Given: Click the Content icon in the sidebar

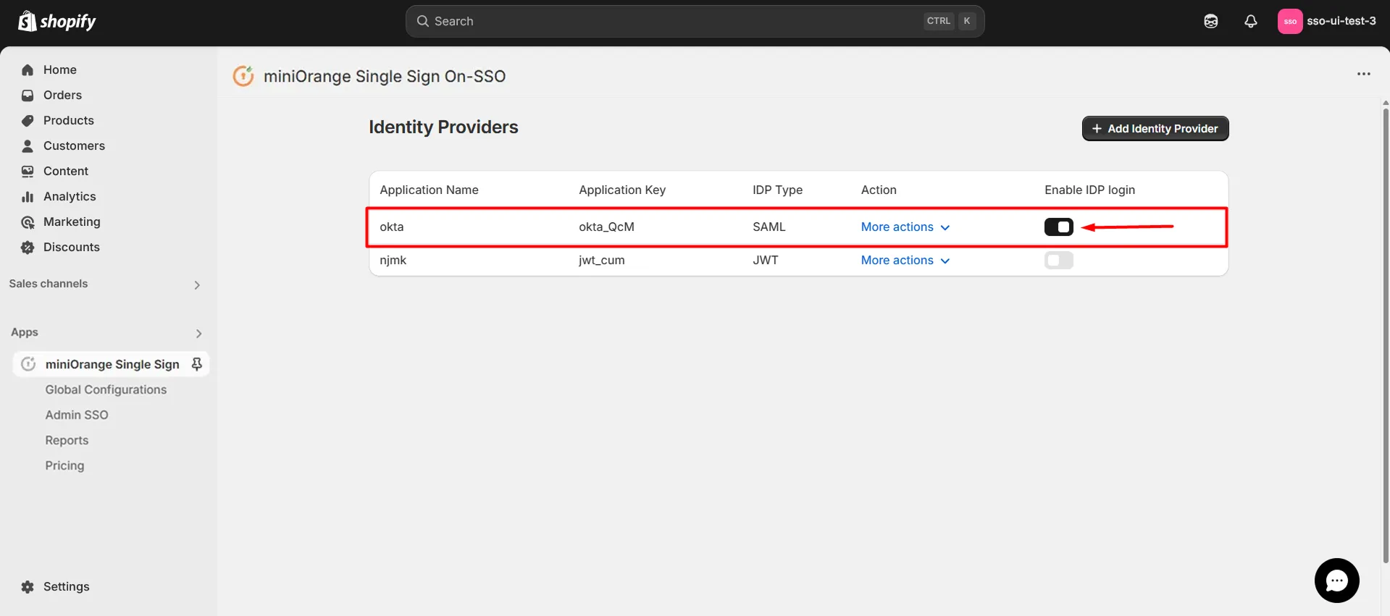Looking at the screenshot, I should tap(28, 172).
